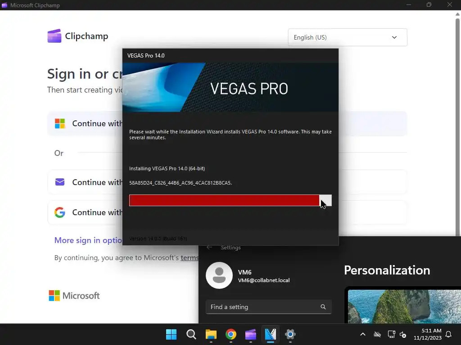The height and width of the screenshot is (345, 461).
Task: Restore the Microsoft Clipchamp window
Action: coord(429,4)
